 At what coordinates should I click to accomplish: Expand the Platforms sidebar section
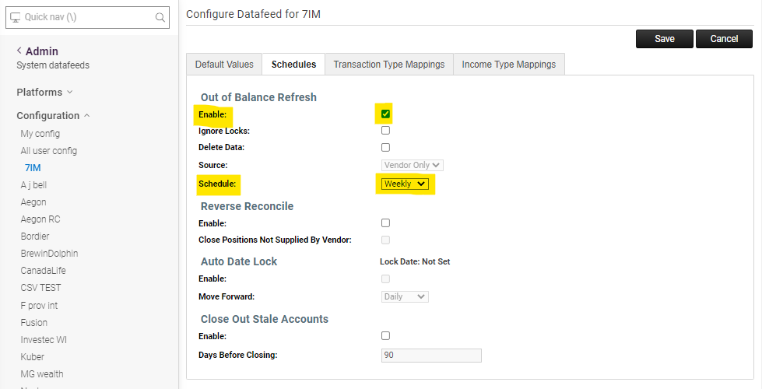[44, 92]
